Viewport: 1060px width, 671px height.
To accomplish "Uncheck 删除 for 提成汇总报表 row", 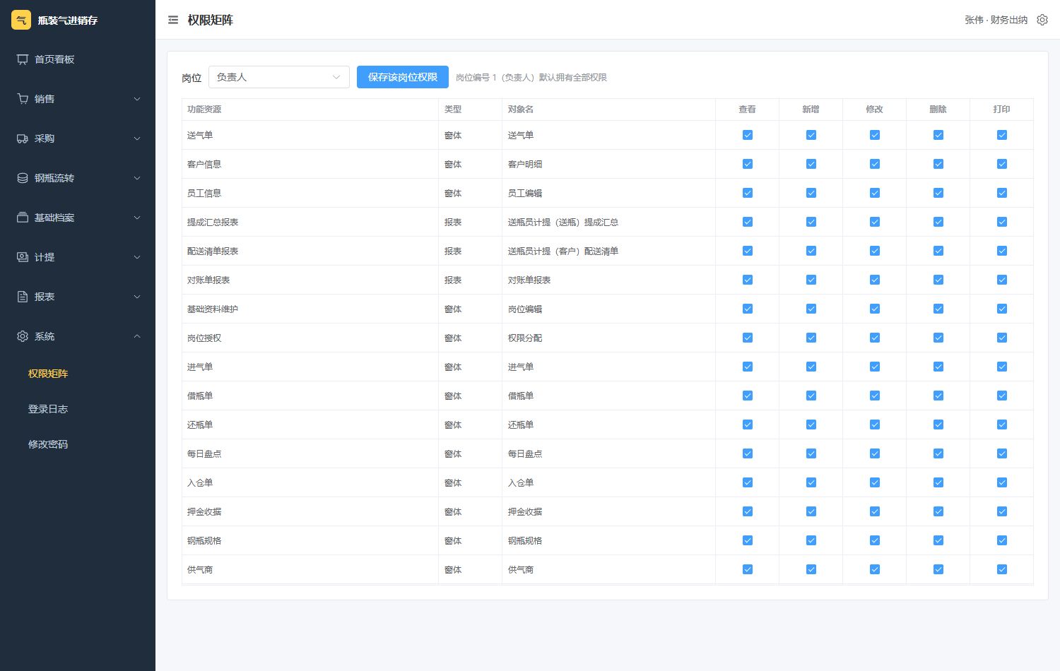I will click(x=938, y=222).
